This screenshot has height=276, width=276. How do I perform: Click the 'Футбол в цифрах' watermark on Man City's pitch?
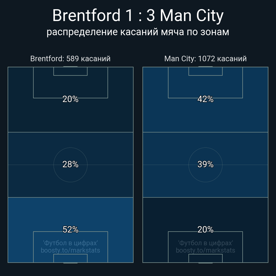(x=206, y=243)
